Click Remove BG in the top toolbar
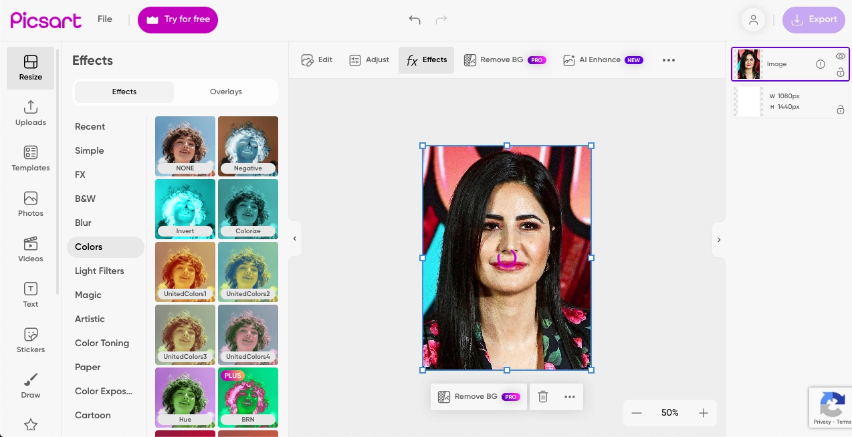Screen dimensions: 852x437 click(505, 60)
